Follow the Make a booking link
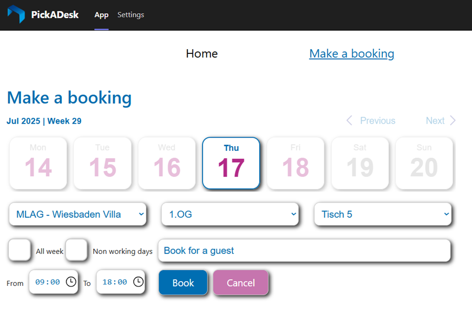The height and width of the screenshot is (310, 472). pyautogui.click(x=351, y=53)
